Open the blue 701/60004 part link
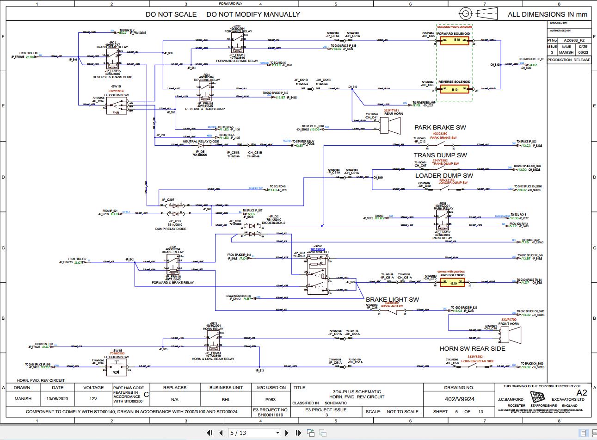This screenshot has height=440, width=597. (x=317, y=249)
